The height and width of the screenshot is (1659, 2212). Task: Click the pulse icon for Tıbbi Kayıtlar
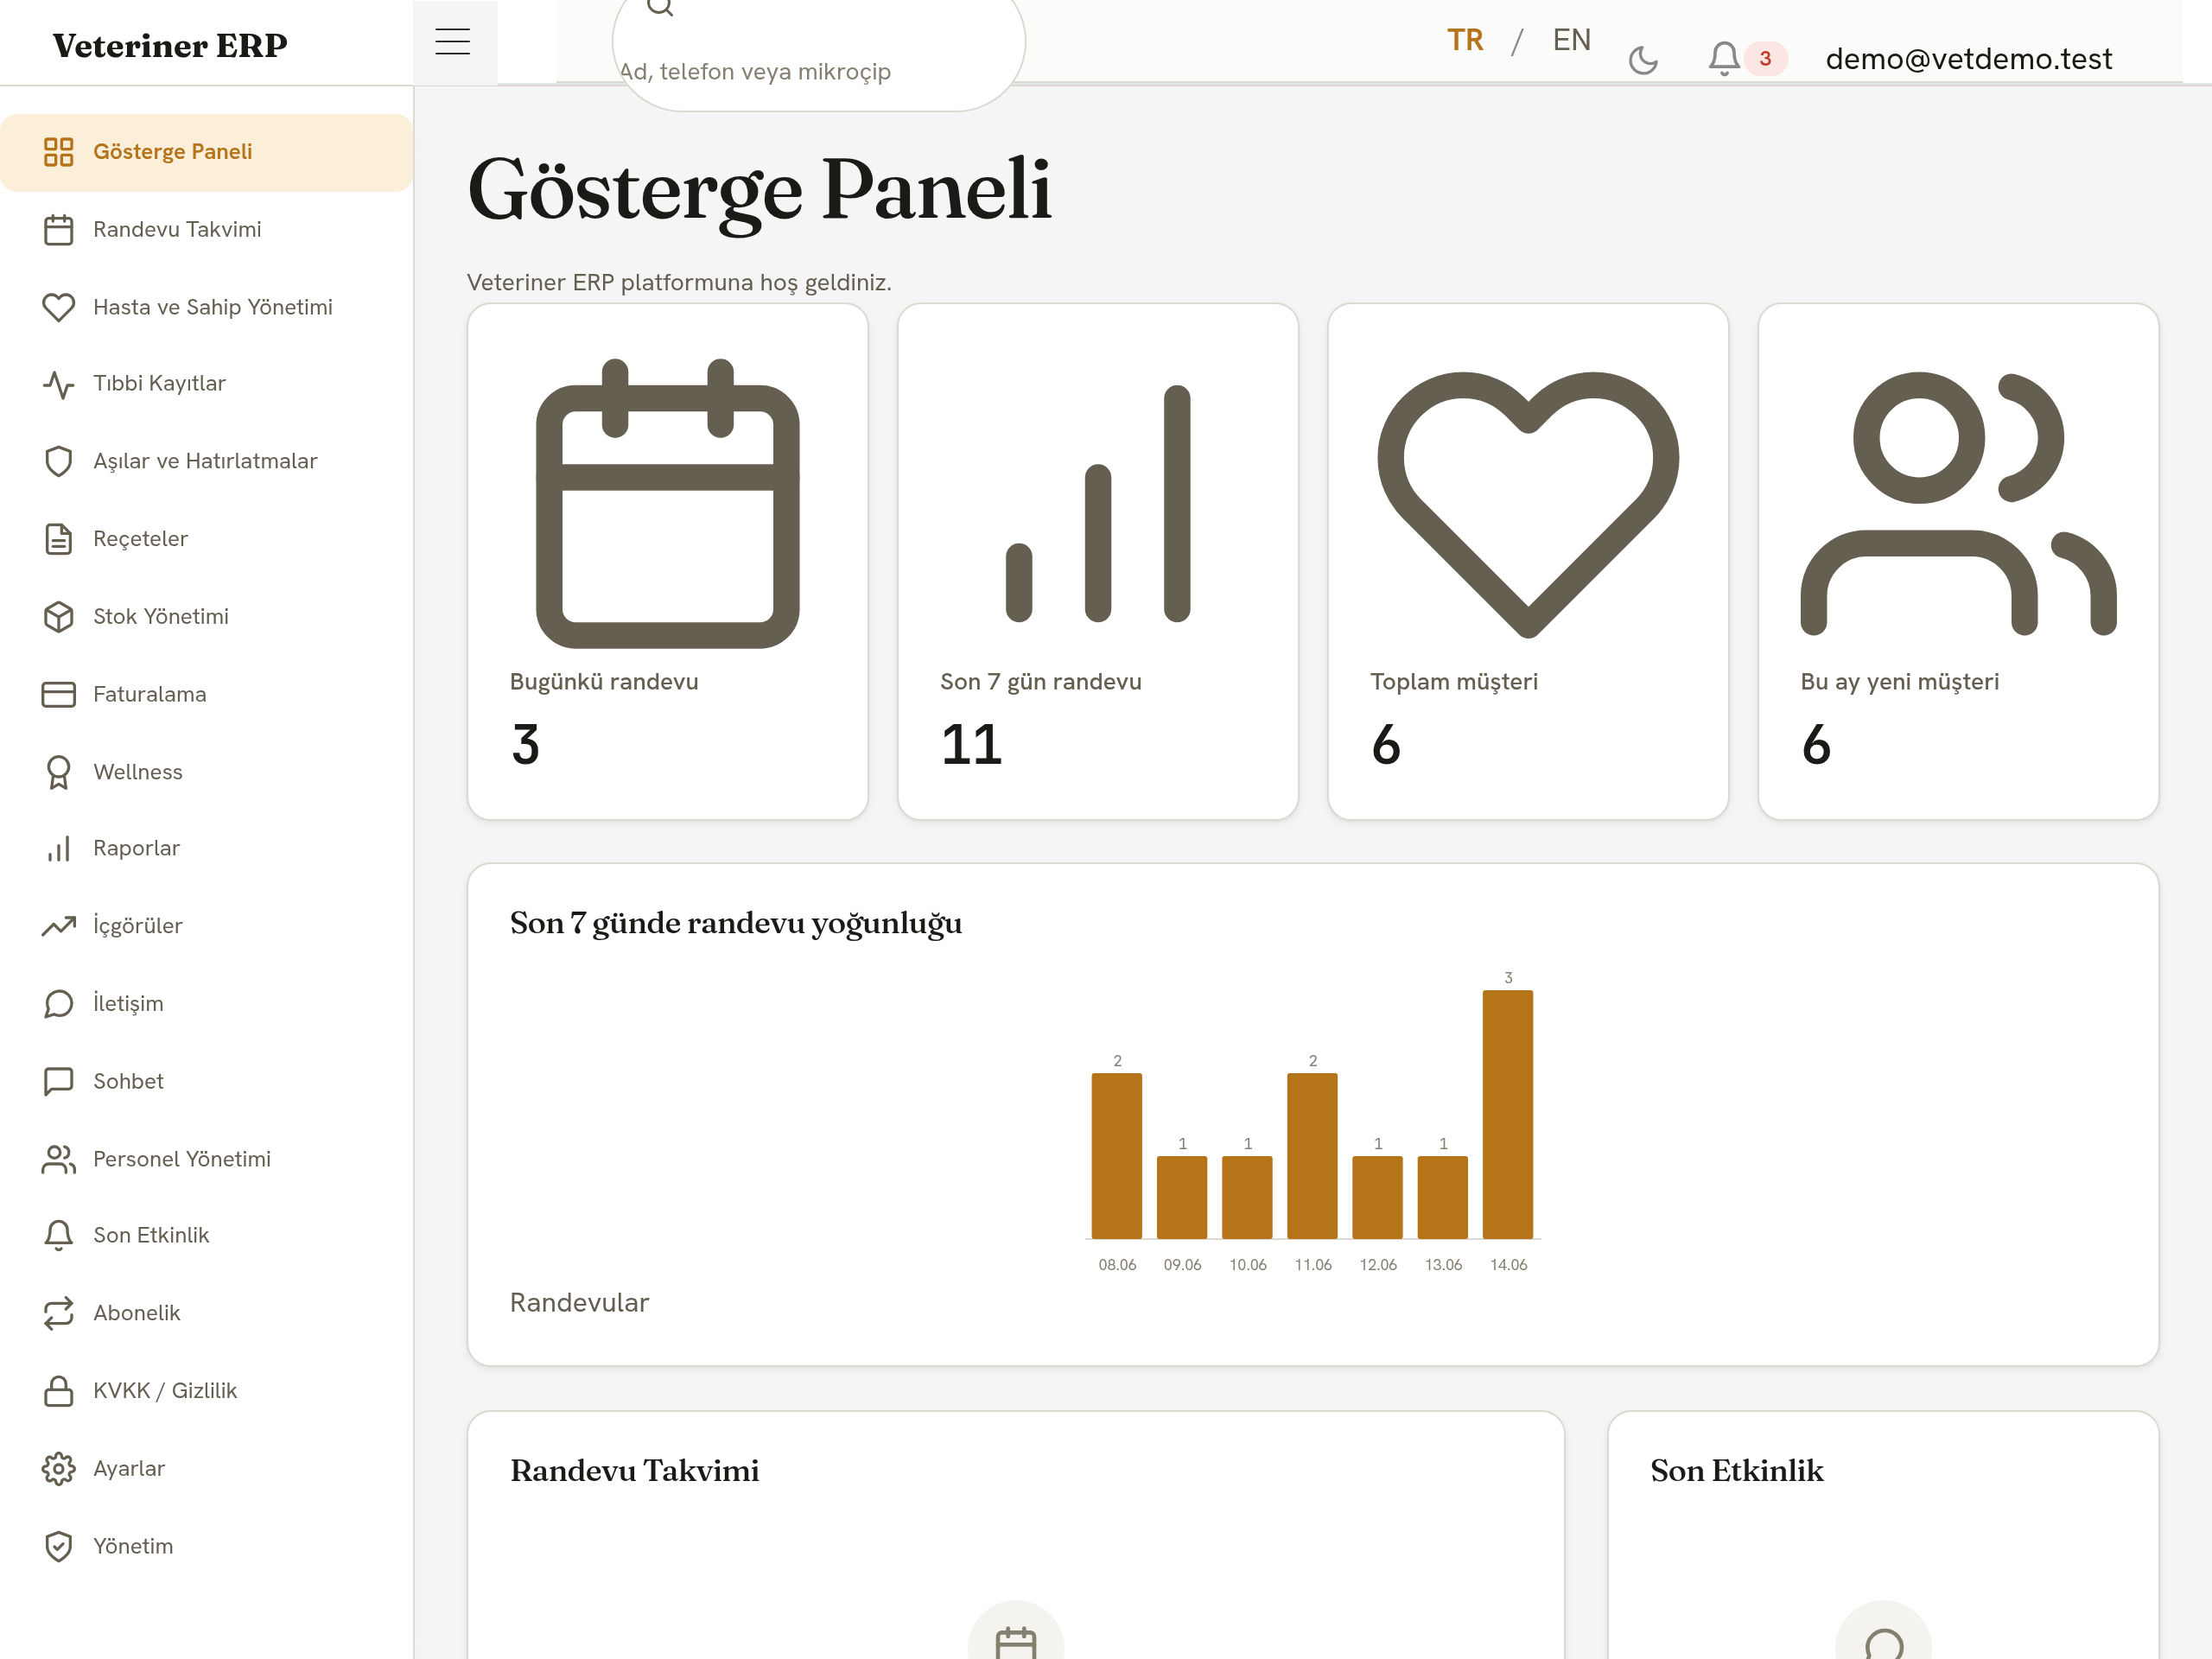coord(59,384)
